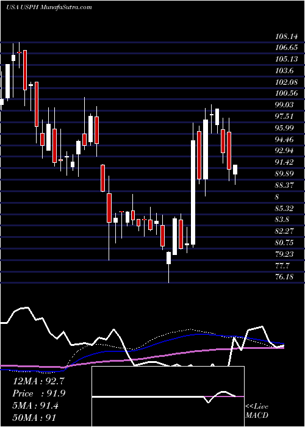Click the 77.7 price axis label
Viewport: 305px width, 427px height.
(282, 265)
